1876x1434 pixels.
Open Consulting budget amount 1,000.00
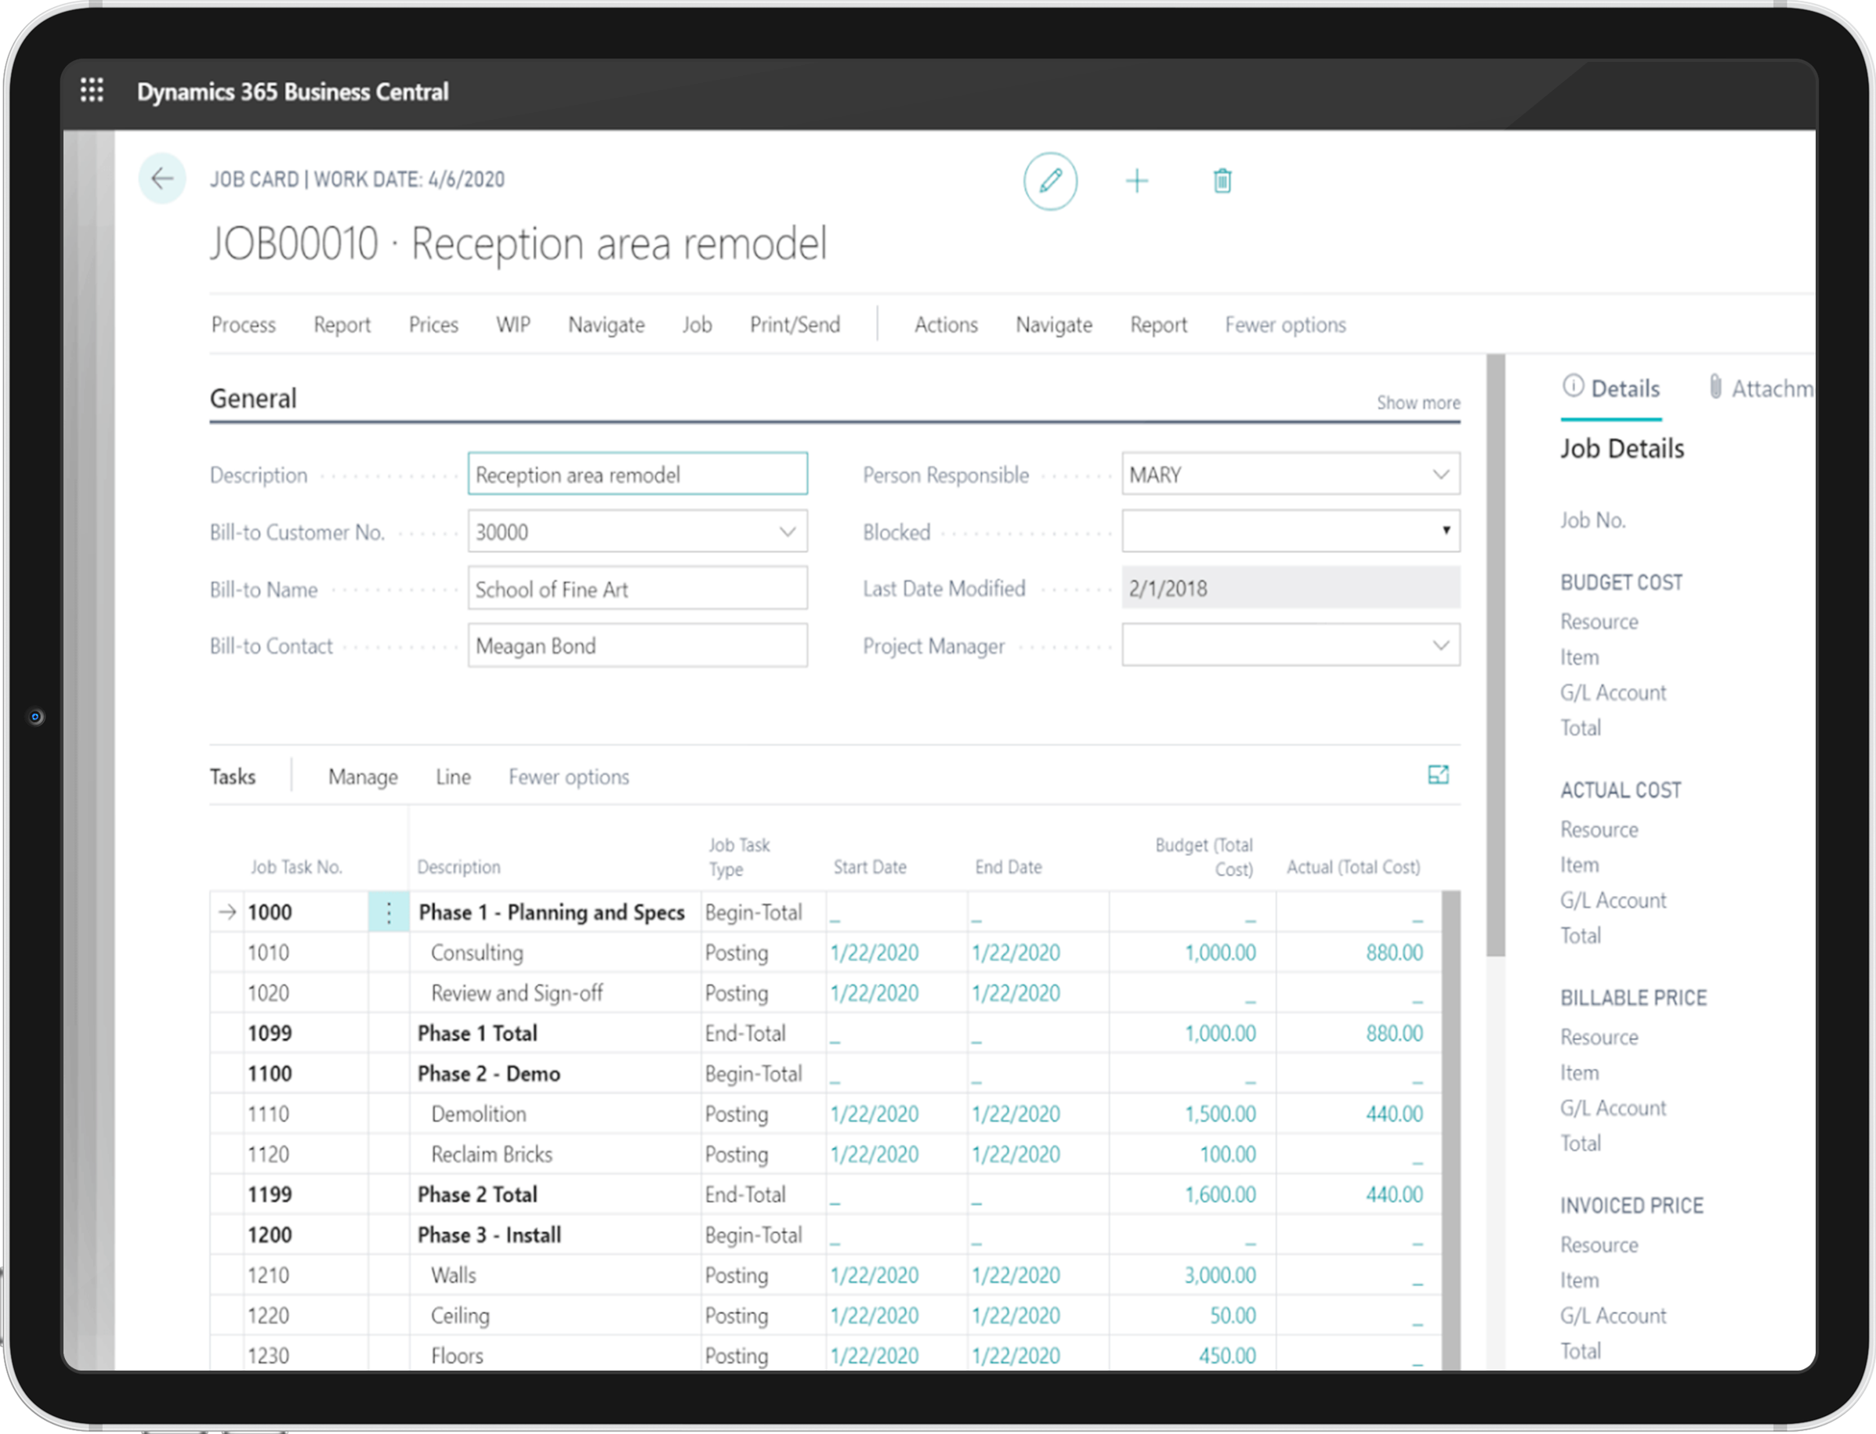pos(1220,952)
